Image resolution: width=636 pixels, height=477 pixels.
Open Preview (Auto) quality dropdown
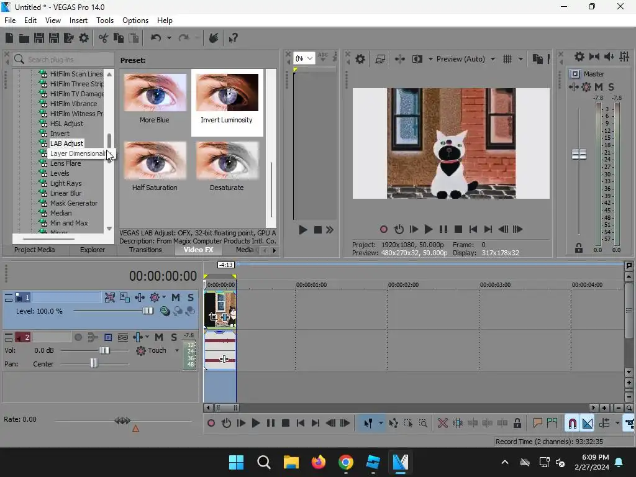point(493,59)
